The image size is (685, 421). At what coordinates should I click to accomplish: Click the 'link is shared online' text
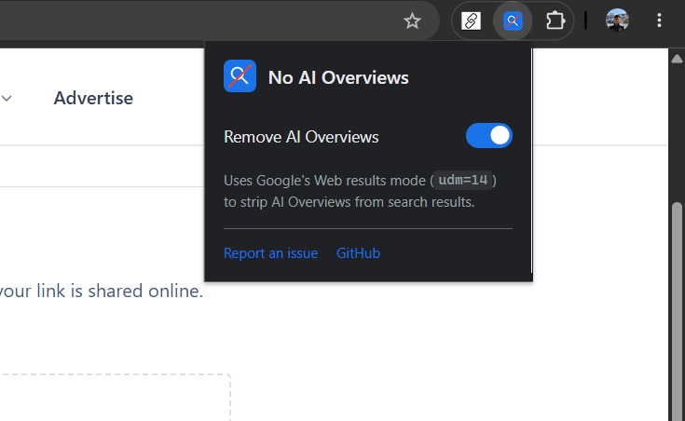pos(119,291)
